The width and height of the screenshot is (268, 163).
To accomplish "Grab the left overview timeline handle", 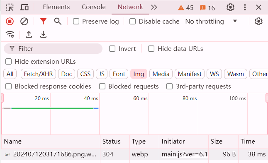I will 2,98.
